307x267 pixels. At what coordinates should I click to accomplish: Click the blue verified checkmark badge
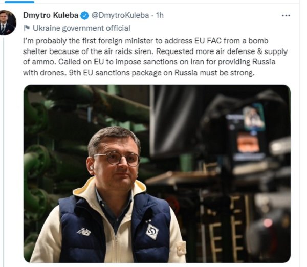[84, 16]
